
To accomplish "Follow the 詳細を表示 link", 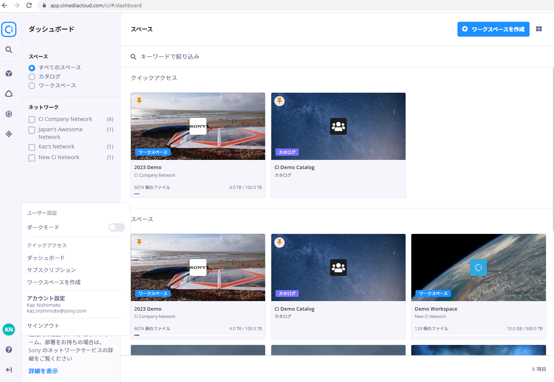I will tap(43, 371).
